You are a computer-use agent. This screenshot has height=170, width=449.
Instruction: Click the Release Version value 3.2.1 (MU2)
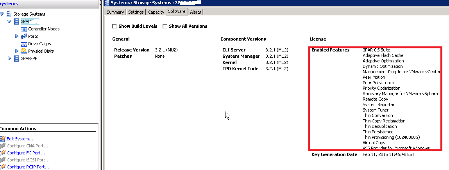166,50
